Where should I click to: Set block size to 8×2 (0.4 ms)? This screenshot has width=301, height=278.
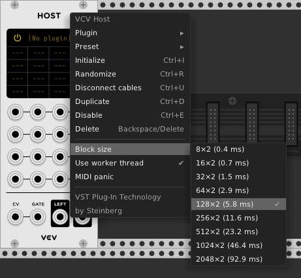238,149
